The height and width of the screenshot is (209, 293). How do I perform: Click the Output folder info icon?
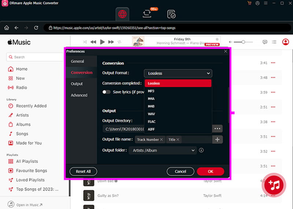tap(201, 150)
